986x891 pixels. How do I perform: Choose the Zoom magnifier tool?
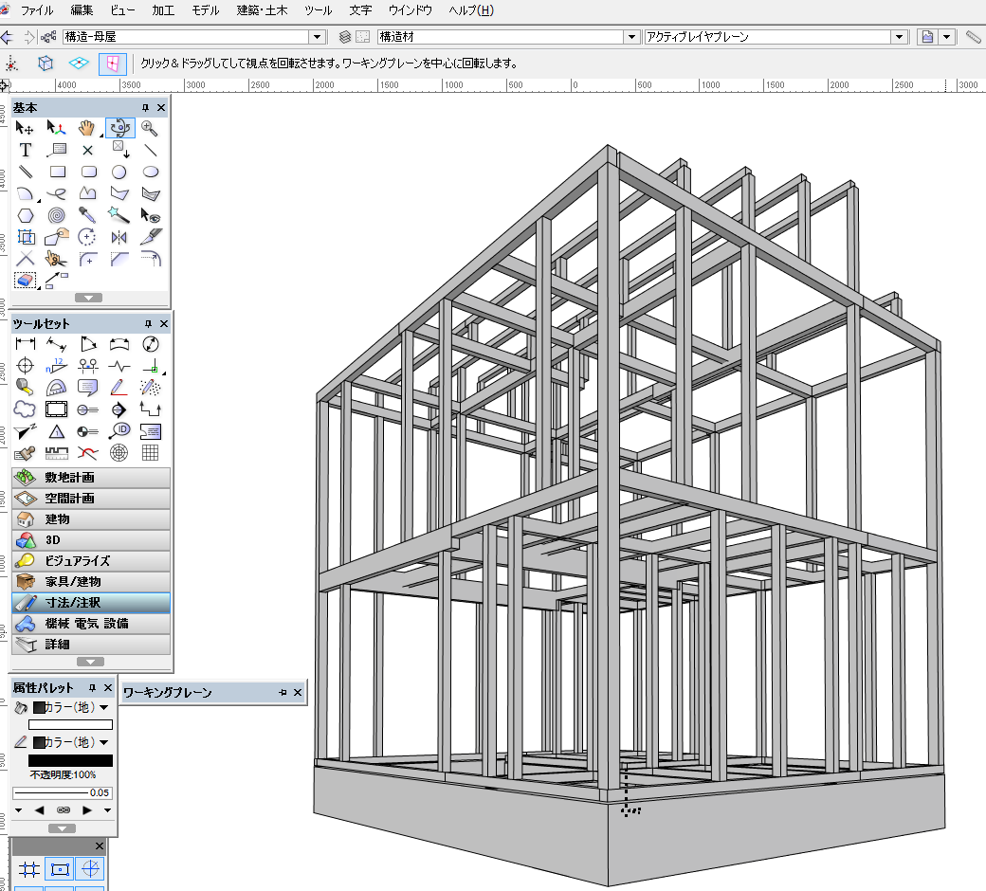coord(150,128)
